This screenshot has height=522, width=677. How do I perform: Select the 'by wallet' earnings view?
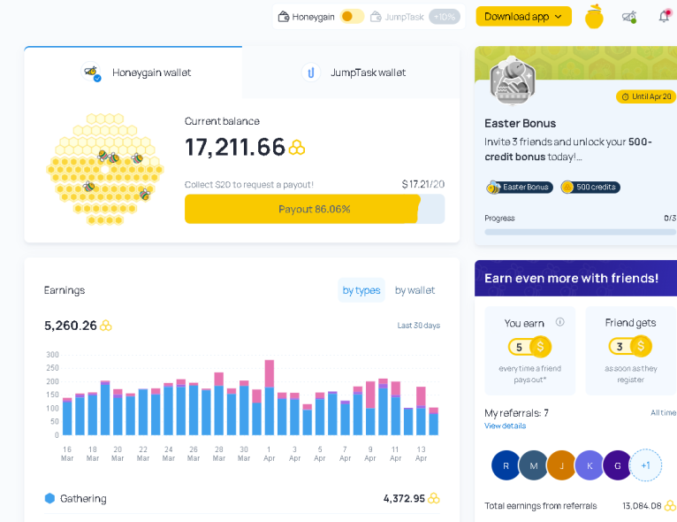[415, 290]
